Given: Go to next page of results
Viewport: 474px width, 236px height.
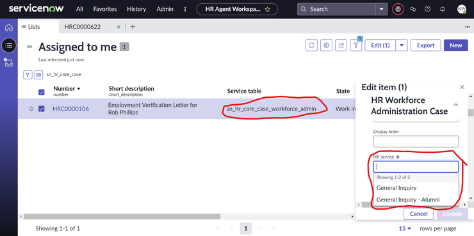Looking at the screenshot, I should point(259,228).
